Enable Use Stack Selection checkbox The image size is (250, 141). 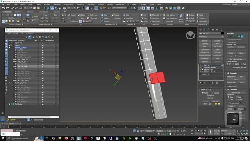[x=228, y=40]
